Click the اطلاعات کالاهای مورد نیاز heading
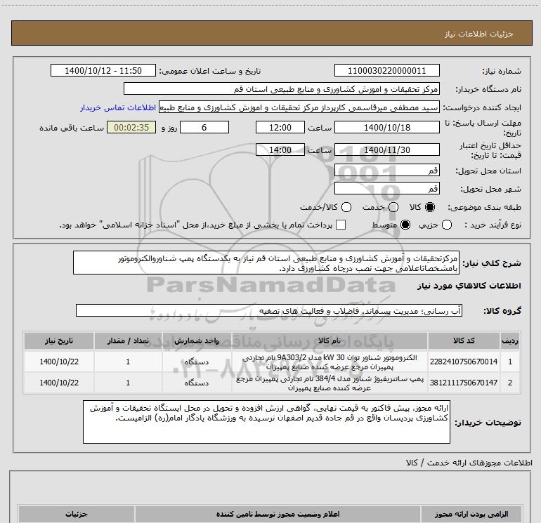The image size is (541, 523). tap(469, 286)
